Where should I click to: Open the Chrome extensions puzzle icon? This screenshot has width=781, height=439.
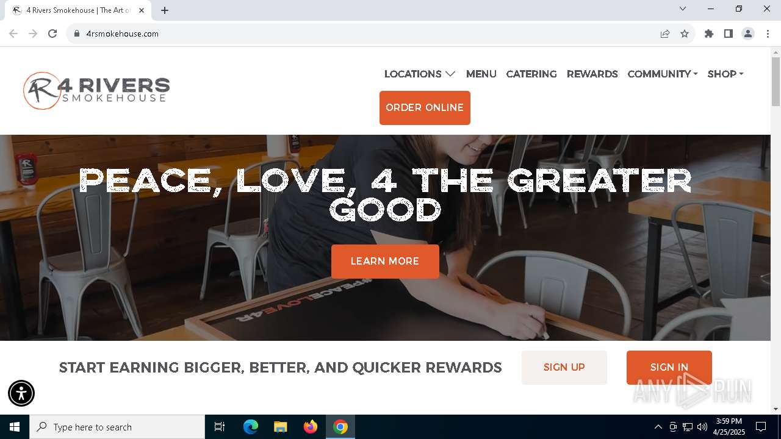(x=709, y=34)
